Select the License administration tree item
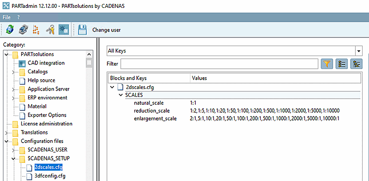This screenshot has height=181, width=369. (46, 124)
